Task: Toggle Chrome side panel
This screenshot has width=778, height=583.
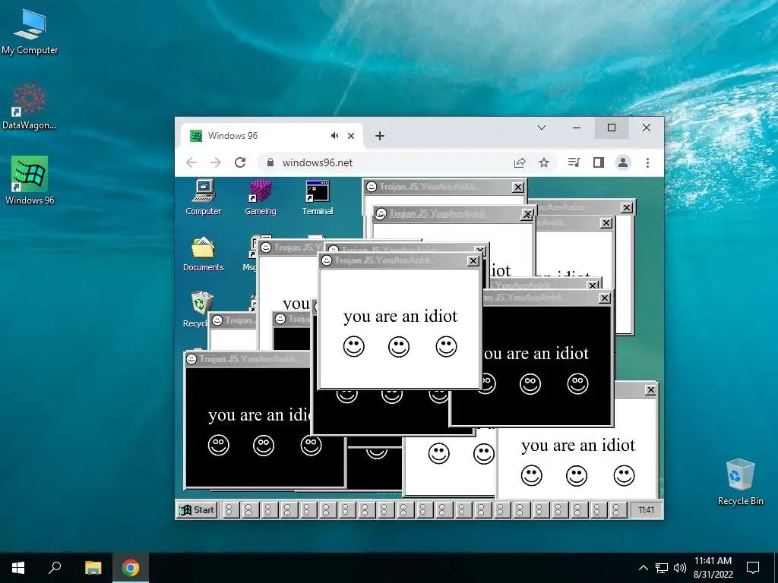Action: [599, 162]
